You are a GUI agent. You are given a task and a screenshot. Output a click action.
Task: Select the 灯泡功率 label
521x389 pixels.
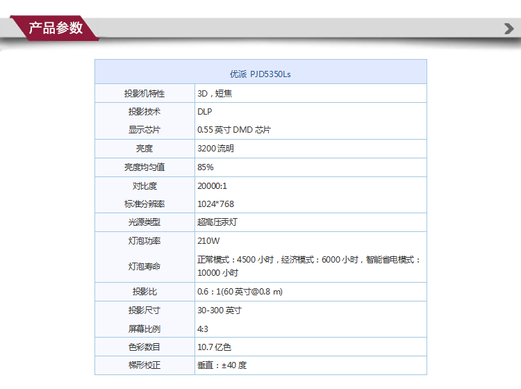pyautogui.click(x=144, y=240)
